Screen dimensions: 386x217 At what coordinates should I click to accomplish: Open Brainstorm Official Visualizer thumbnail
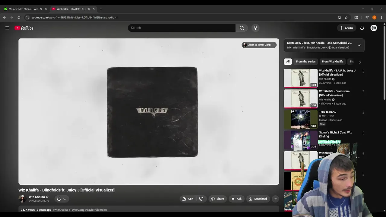(x=301, y=99)
